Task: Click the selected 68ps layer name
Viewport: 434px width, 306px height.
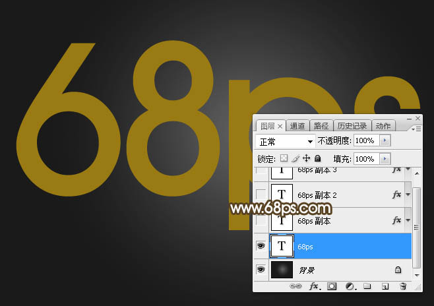Action: point(305,247)
